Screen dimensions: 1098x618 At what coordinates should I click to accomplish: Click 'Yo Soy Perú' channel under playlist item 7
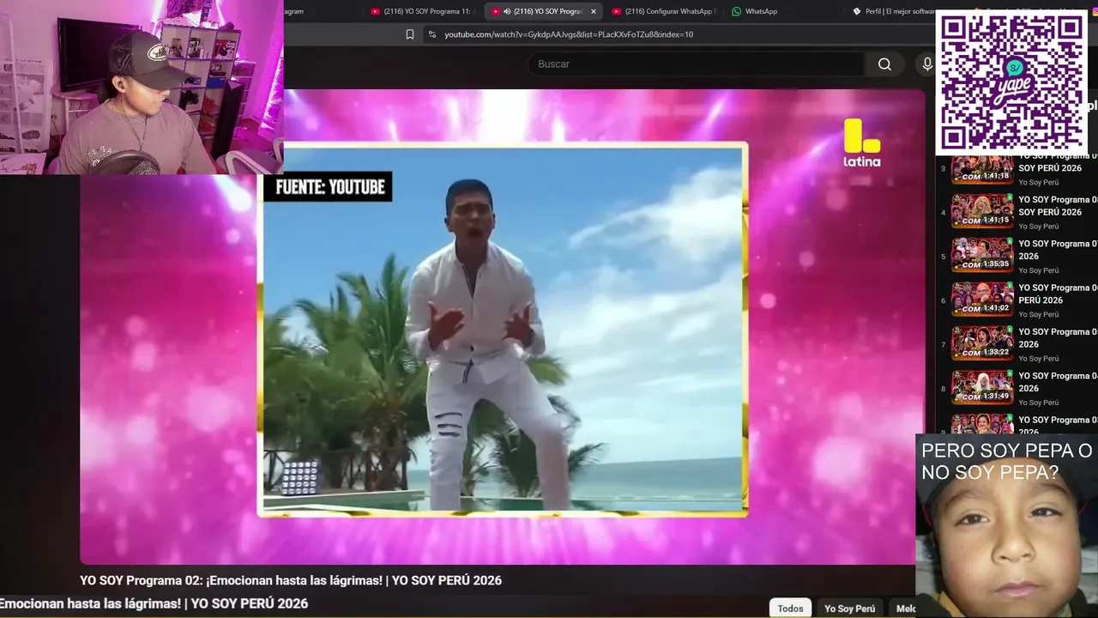1039,359
